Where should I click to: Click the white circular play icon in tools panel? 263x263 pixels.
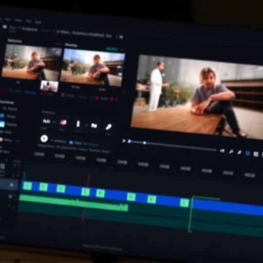pos(44,138)
